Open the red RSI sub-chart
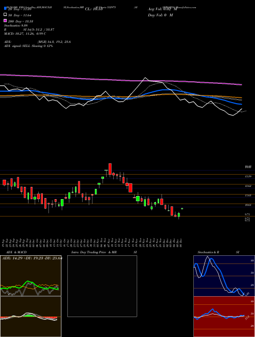Image resolution: width=255 pixels, height=337 pixels. coord(224,317)
